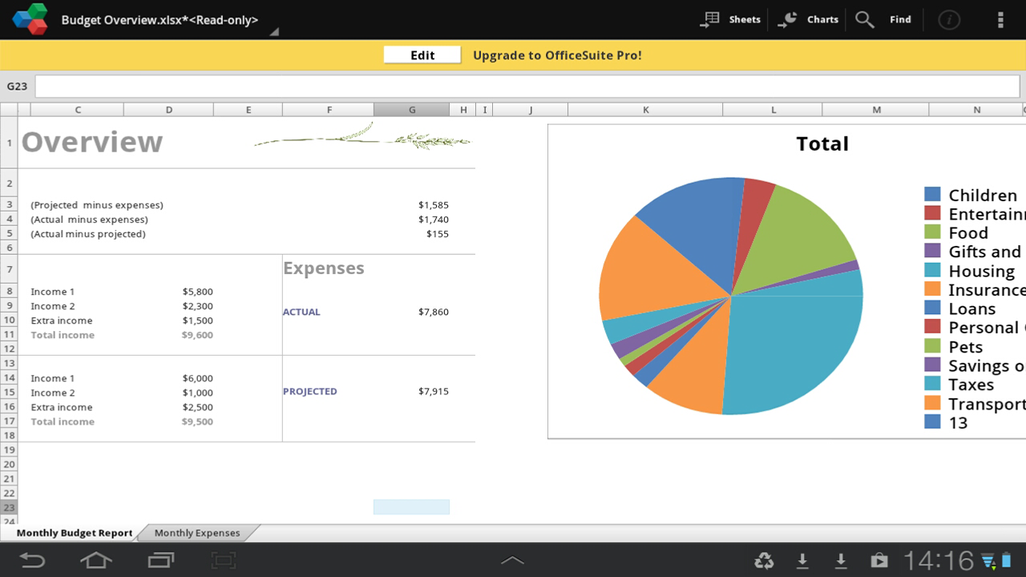Screen dimensions: 1026x577
Task: Select the "(Actual minus expenses)" cell
Action: point(90,220)
